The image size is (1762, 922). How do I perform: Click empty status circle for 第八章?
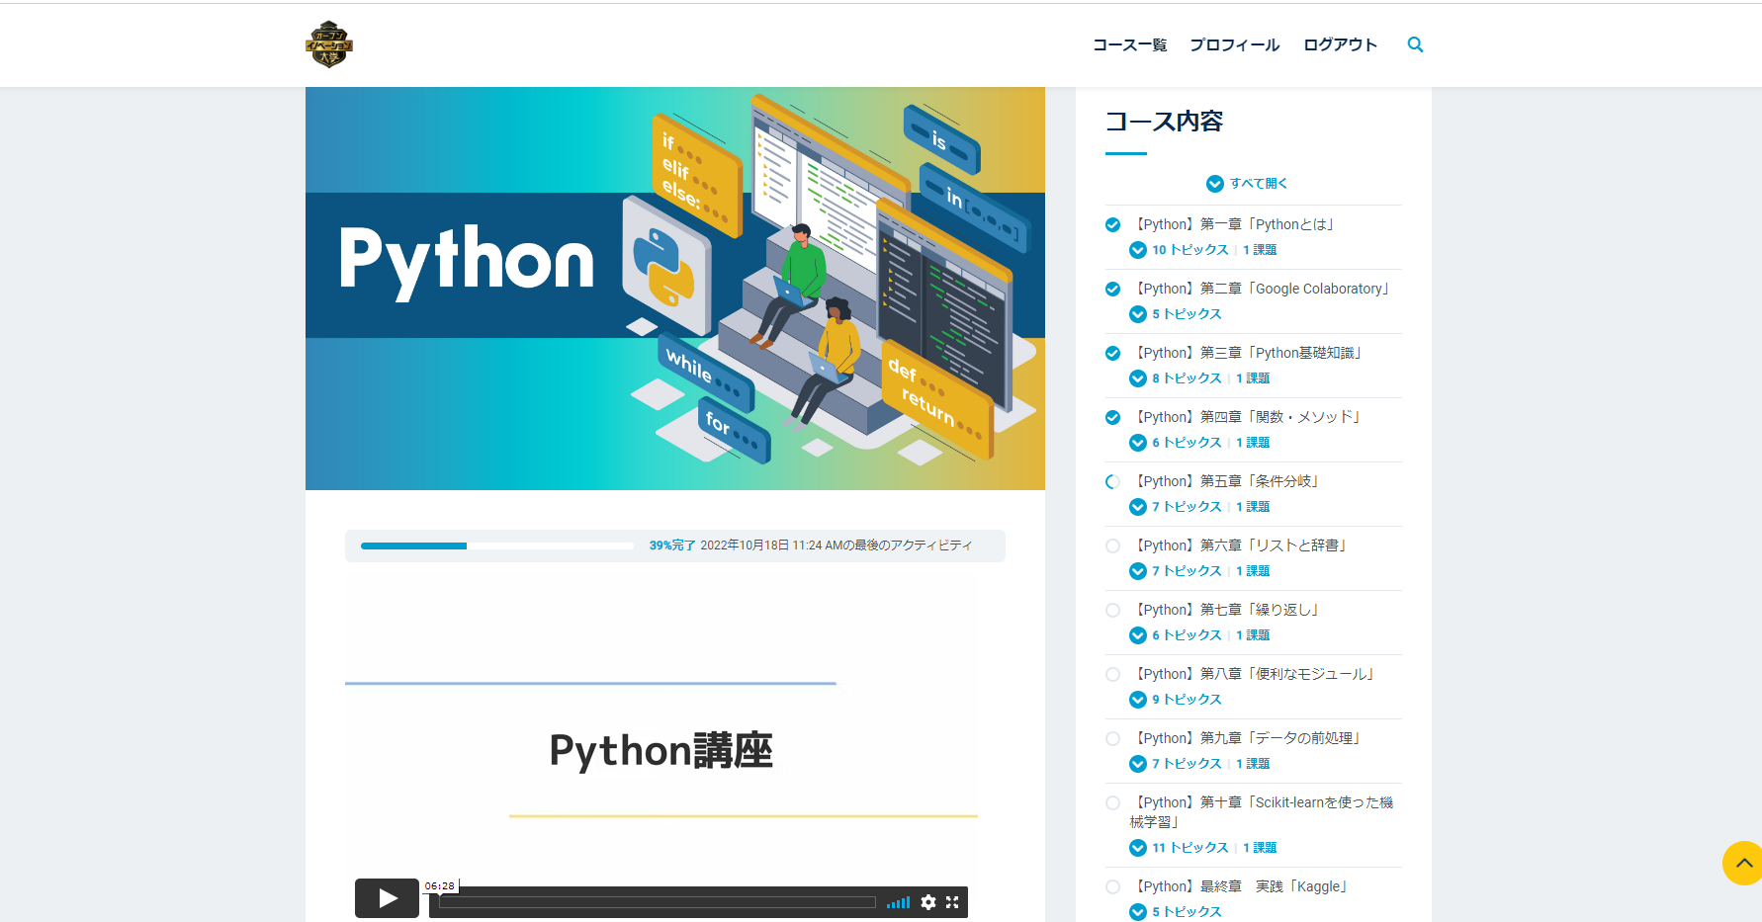[x=1112, y=674]
